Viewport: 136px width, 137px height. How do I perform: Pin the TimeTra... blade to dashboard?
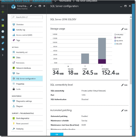(31, 6)
